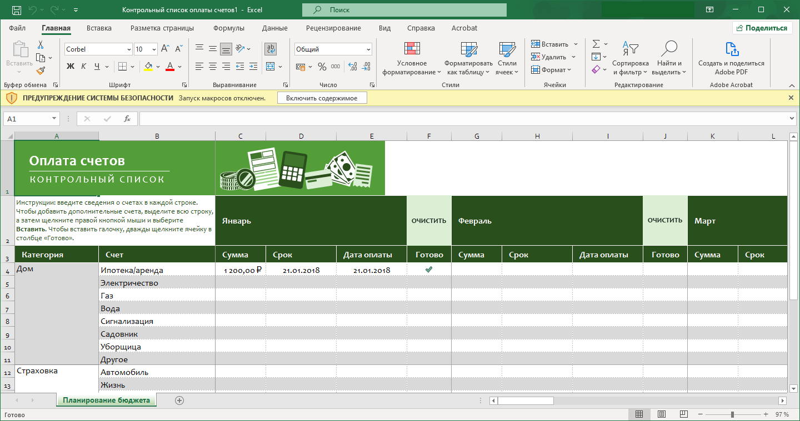Open the Name Box dropdown arrow
800x421 pixels.
54,119
